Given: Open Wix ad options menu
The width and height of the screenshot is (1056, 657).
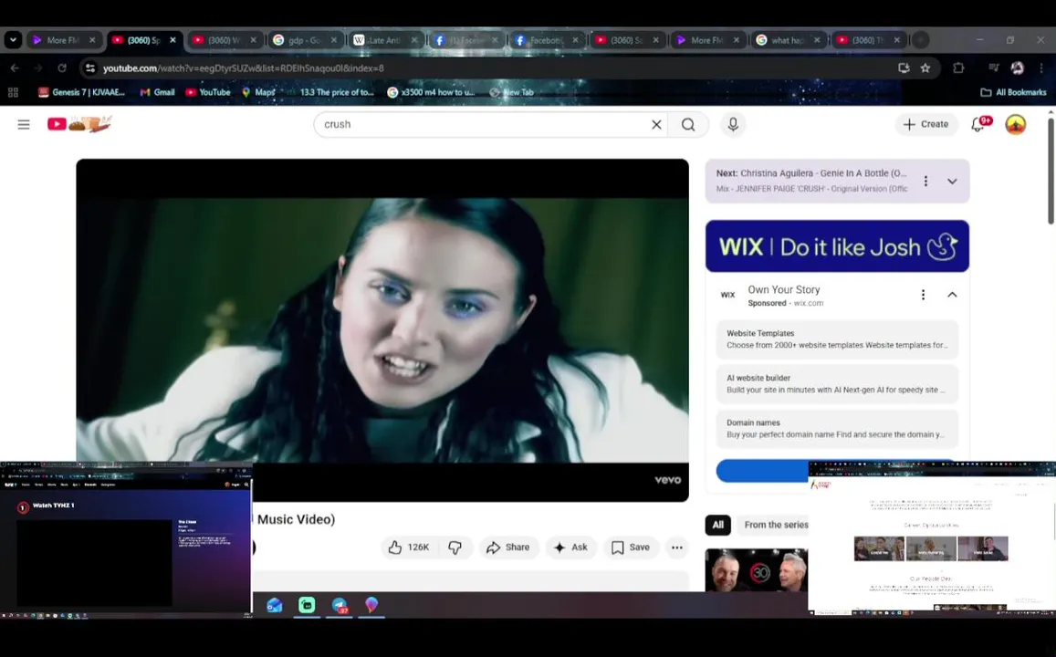Looking at the screenshot, I should coord(923,295).
